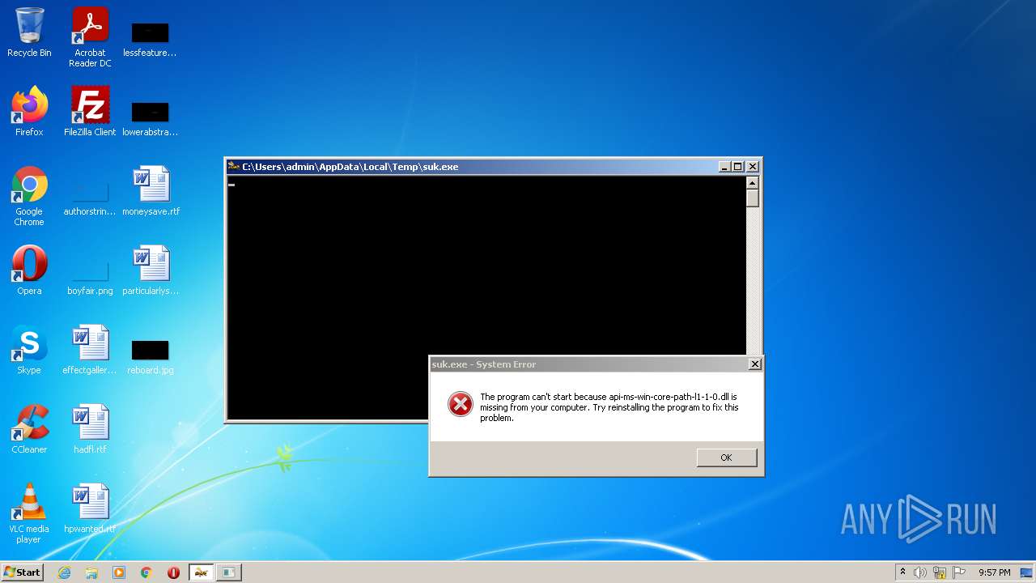Open suk.exe console window system menu icon

tap(234, 167)
